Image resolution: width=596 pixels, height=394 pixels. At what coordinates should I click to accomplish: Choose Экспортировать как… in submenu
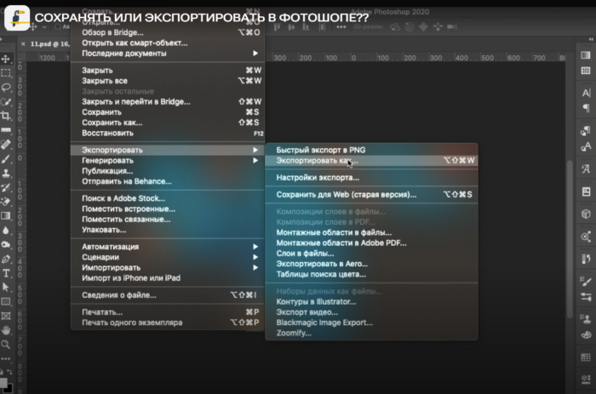tap(371, 160)
